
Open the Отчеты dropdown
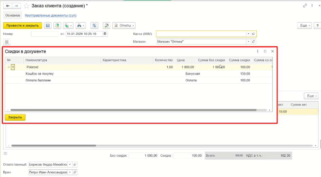pyautogui.click(x=124, y=26)
